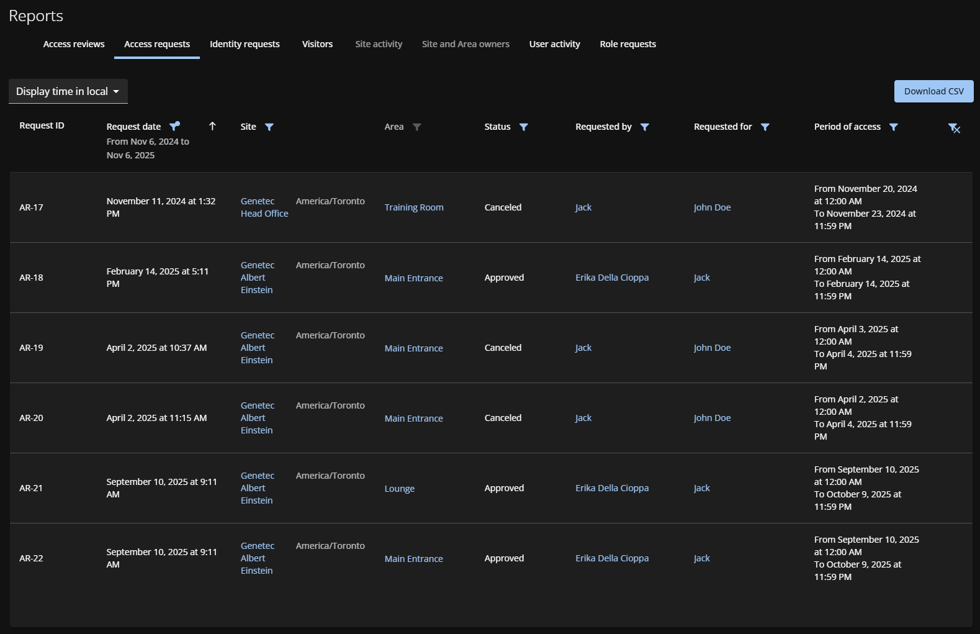
Task: Open the Period of access filter
Action: pos(894,127)
